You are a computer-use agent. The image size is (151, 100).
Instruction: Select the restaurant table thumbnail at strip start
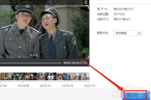[7, 76]
